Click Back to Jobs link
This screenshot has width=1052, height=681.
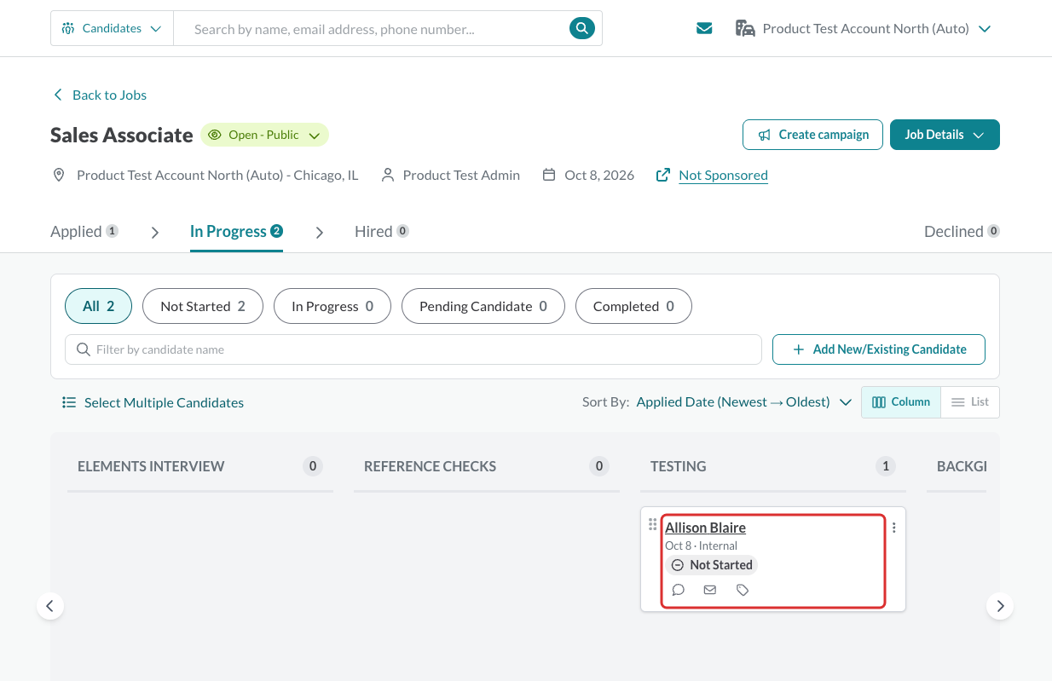tap(100, 95)
